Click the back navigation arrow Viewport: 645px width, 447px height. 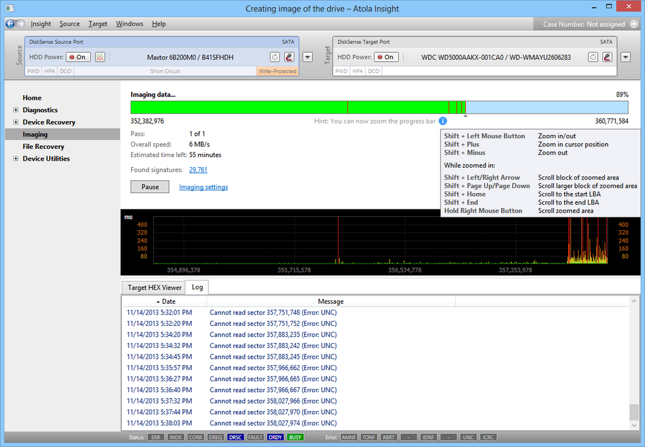pyautogui.click(x=10, y=24)
